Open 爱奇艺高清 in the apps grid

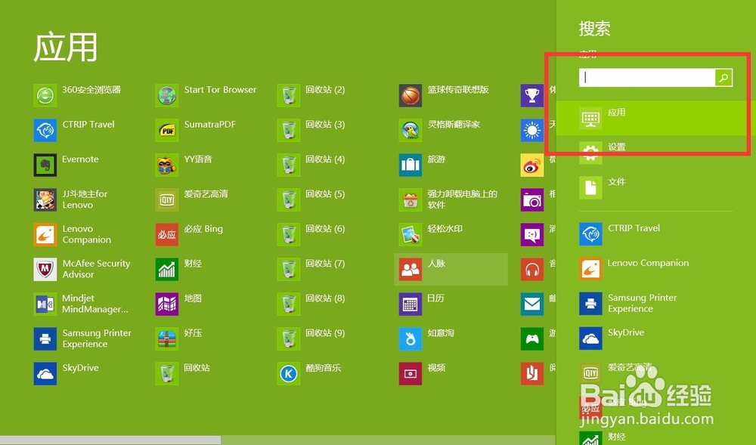pyautogui.click(x=191, y=199)
